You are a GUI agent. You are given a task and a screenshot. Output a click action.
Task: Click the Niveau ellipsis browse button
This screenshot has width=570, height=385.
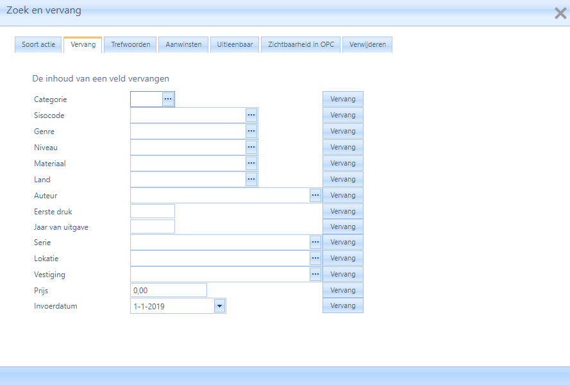[251, 147]
